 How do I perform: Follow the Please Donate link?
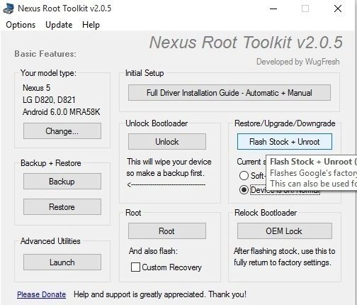pyautogui.click(x=42, y=294)
